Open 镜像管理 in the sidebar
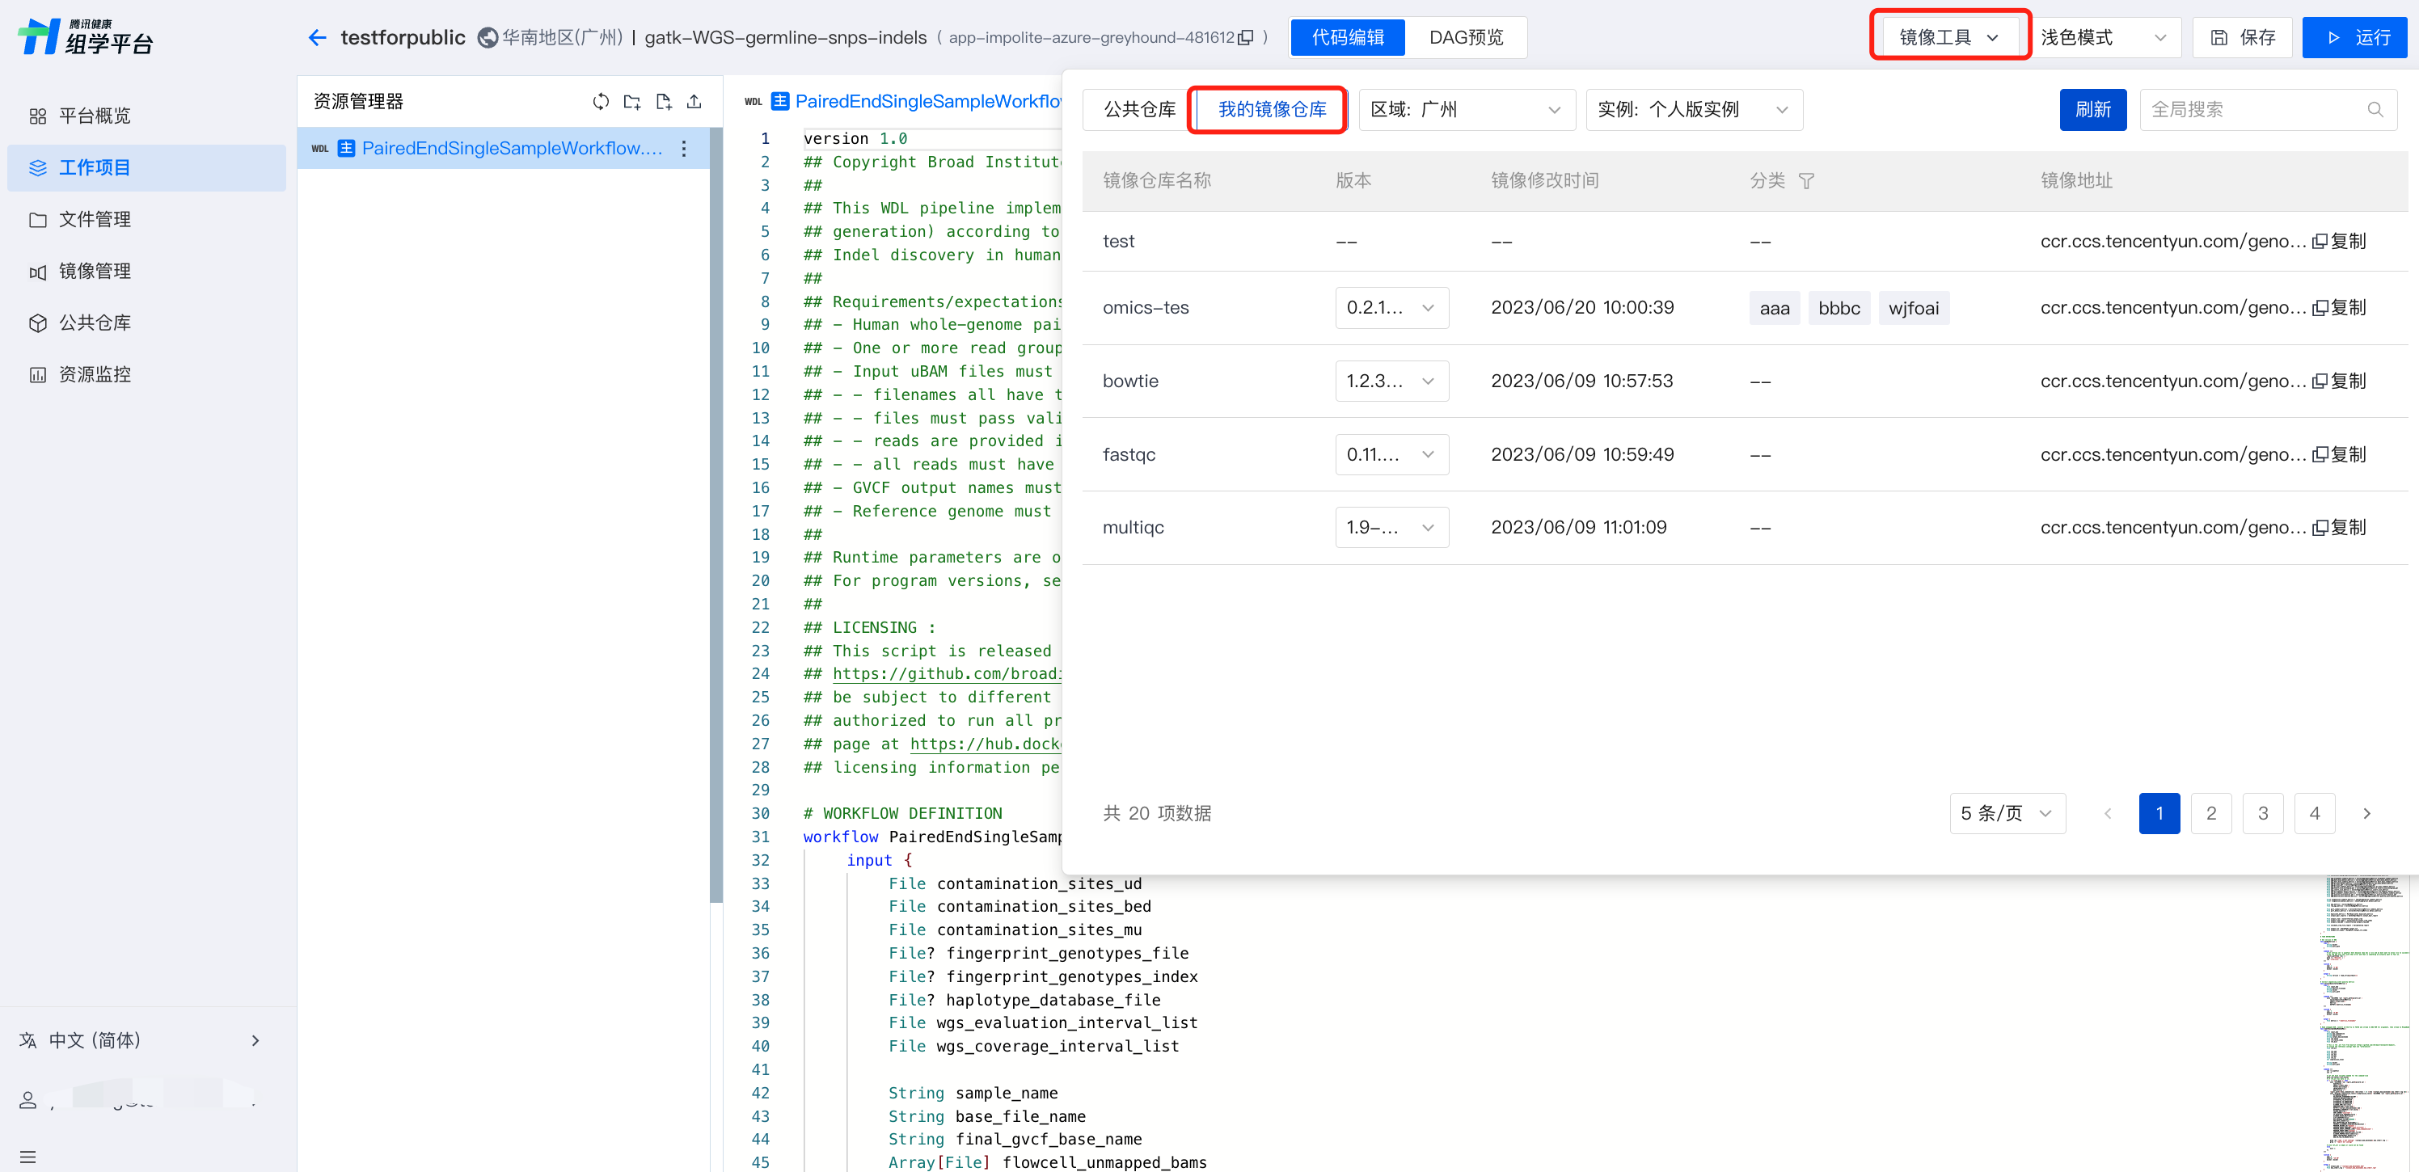Viewport: 2419px width, 1172px height. tap(94, 272)
